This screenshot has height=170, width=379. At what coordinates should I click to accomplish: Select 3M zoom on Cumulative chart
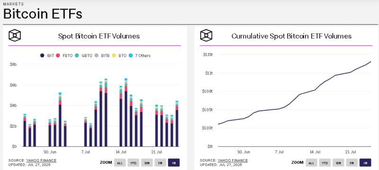[x=352, y=163]
